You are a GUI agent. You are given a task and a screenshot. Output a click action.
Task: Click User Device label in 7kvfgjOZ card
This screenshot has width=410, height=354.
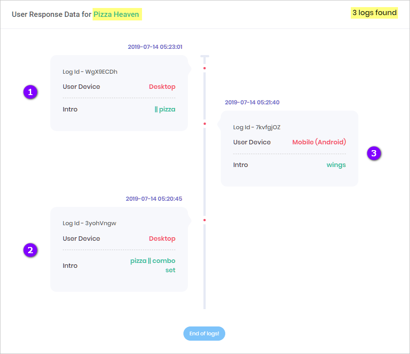point(252,142)
